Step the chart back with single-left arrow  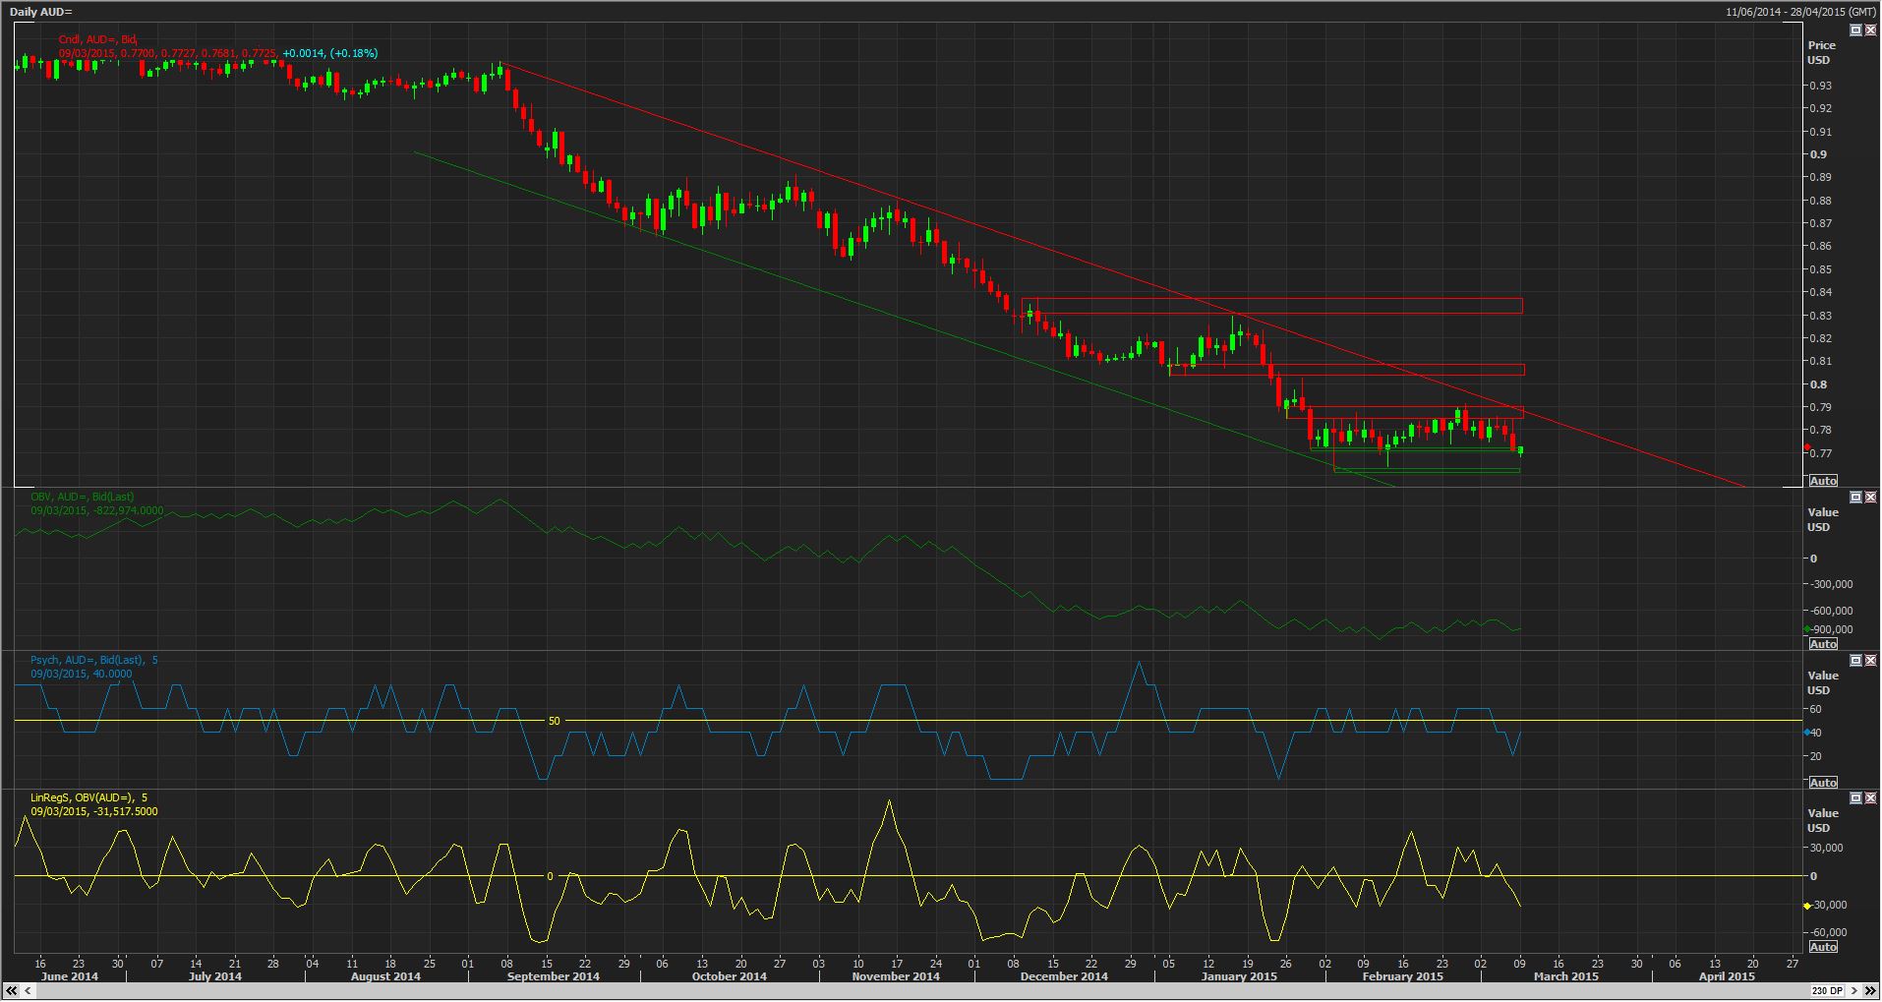coord(29,990)
